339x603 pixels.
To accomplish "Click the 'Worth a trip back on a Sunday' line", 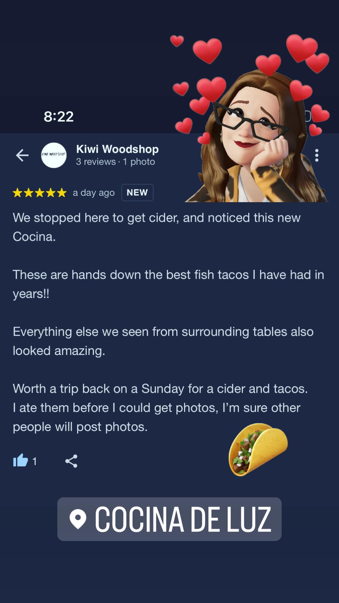I will [x=160, y=389].
